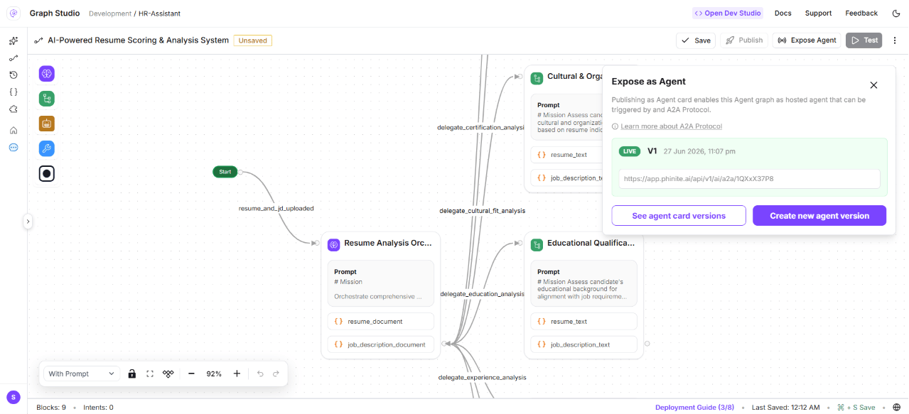Open the With Prompt view dropdown
The image size is (909, 414).
click(x=81, y=374)
